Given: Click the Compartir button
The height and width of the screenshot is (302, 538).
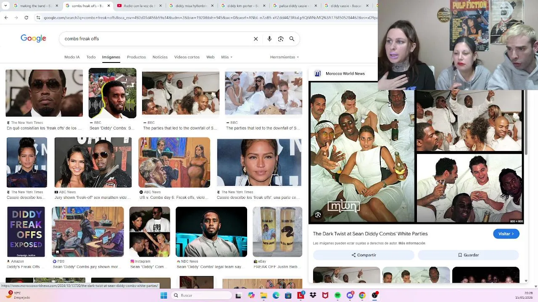Looking at the screenshot, I should 364,255.
